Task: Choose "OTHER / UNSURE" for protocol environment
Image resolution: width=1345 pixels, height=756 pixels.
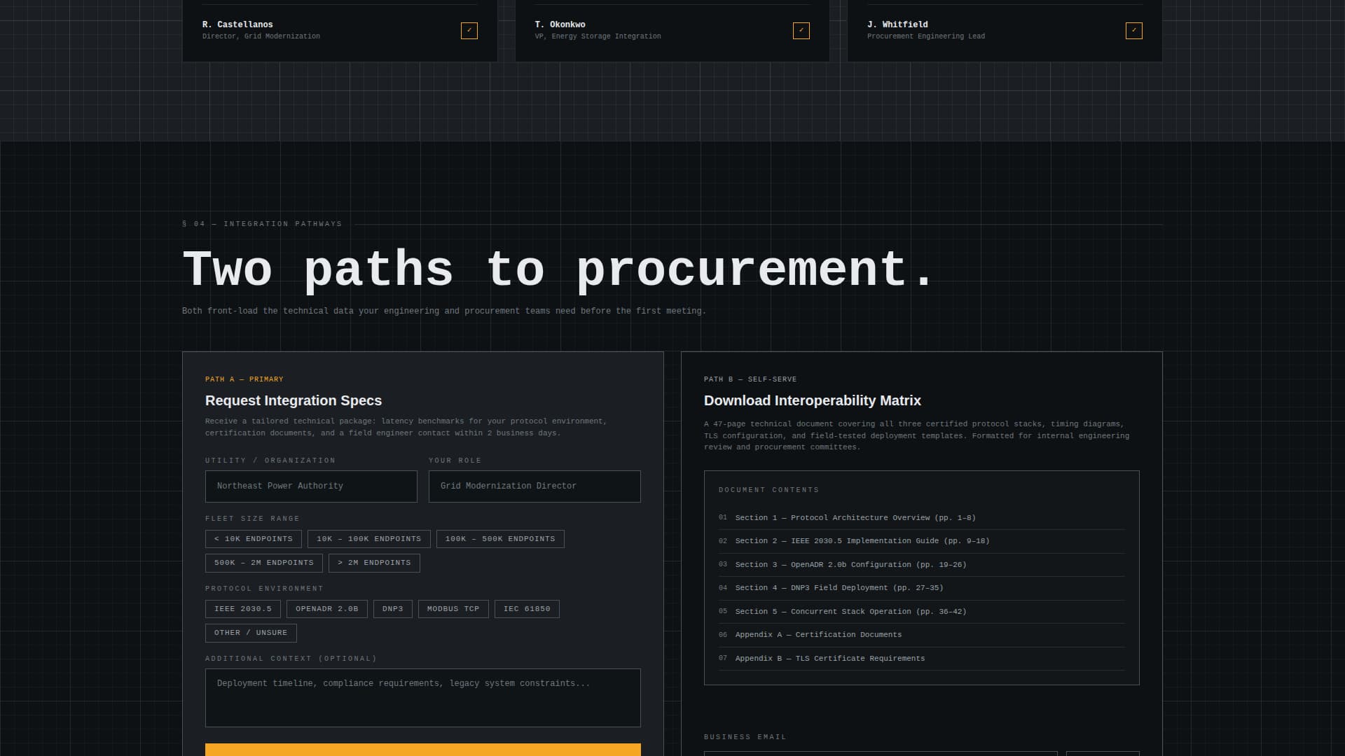Action: (251, 633)
